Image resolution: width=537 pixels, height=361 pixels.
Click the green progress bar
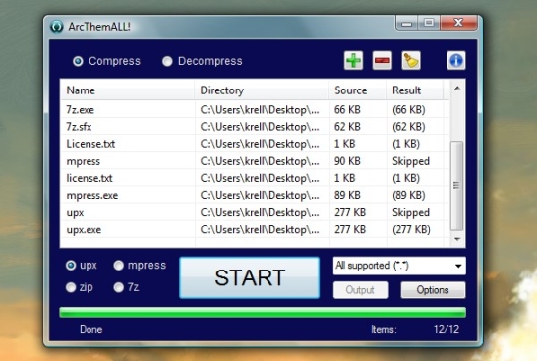tap(263, 312)
